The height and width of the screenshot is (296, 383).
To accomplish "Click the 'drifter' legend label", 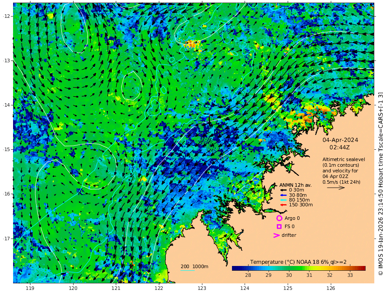I will tap(289, 235).
